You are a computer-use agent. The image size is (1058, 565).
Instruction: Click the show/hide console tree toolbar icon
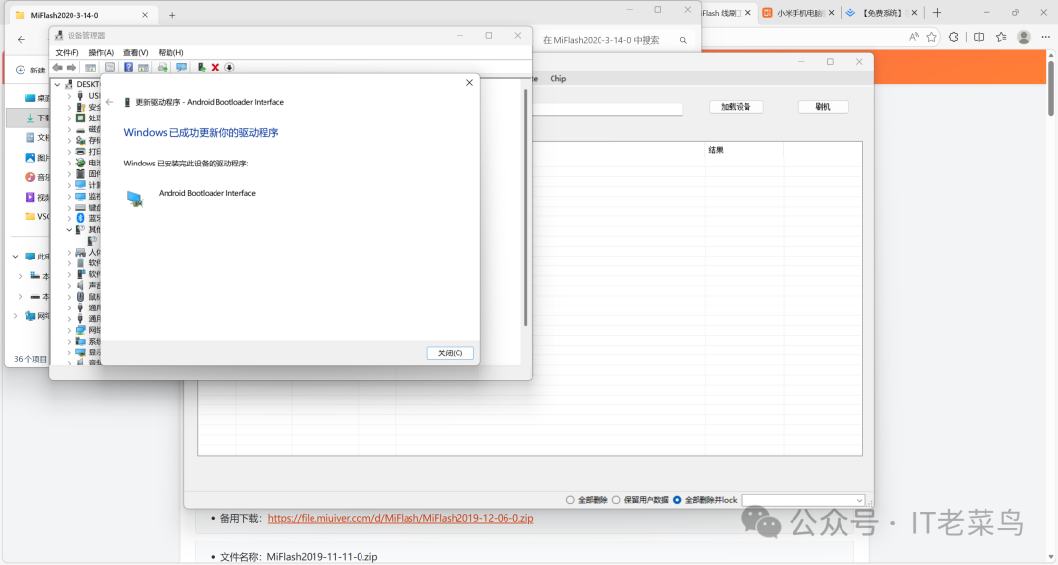pyautogui.click(x=90, y=68)
